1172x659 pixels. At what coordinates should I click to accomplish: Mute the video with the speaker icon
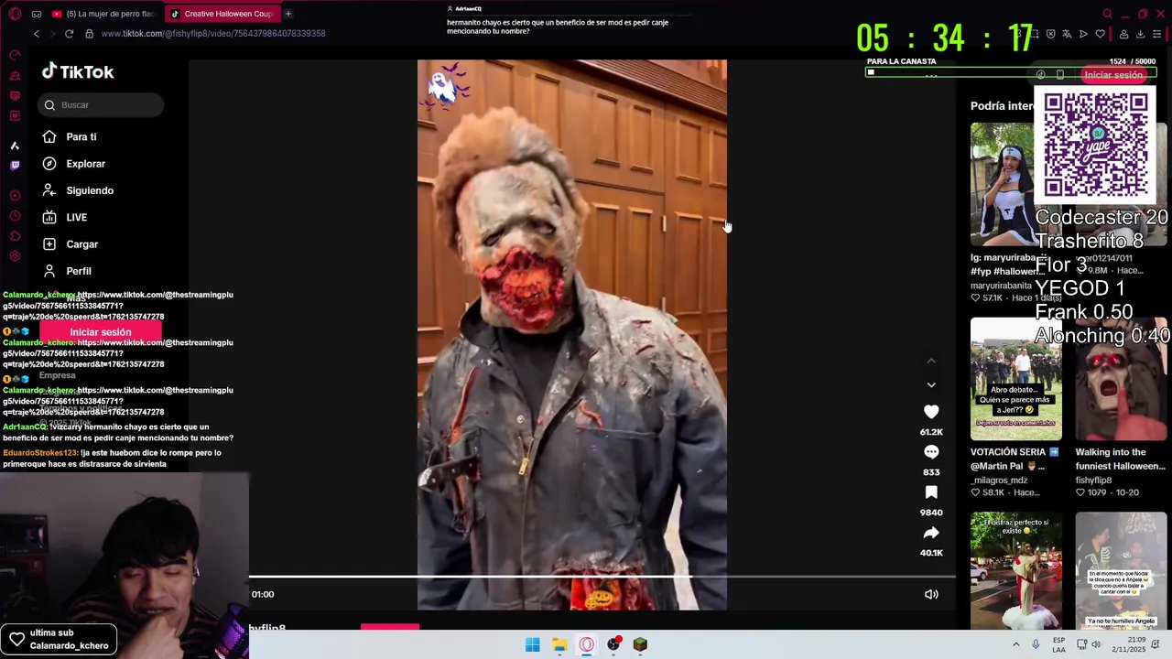(x=931, y=595)
